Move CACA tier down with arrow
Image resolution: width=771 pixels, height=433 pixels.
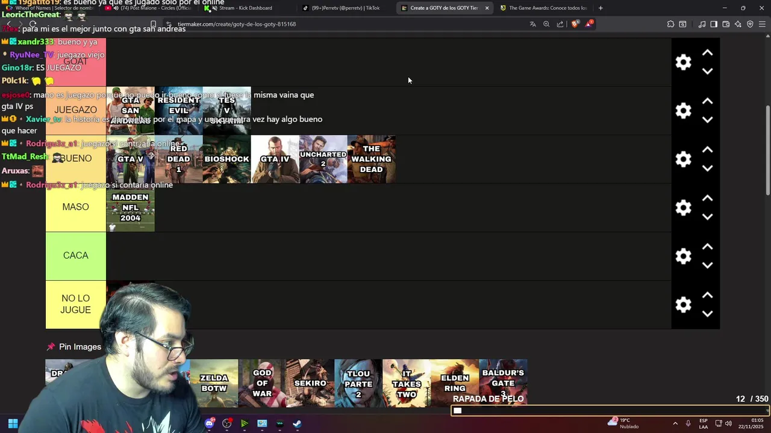(708, 265)
